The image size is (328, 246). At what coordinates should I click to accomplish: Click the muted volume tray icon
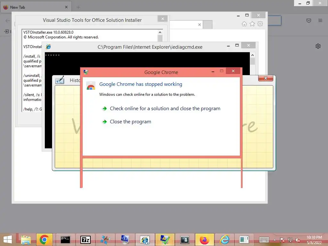pos(298,240)
